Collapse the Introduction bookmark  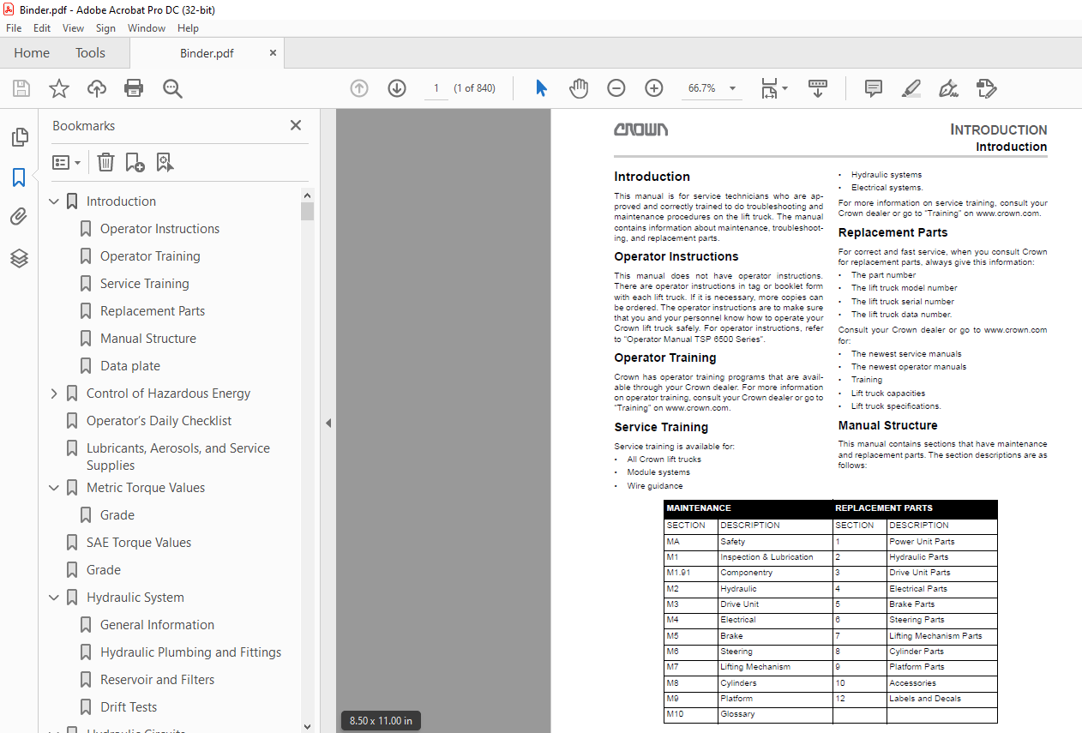coord(54,201)
